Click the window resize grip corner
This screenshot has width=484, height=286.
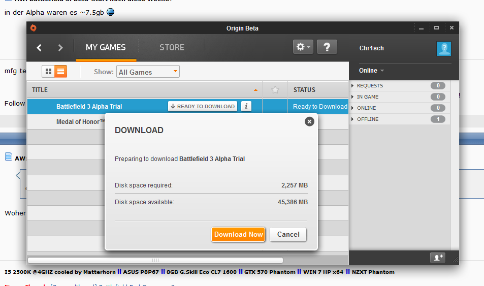point(455,260)
